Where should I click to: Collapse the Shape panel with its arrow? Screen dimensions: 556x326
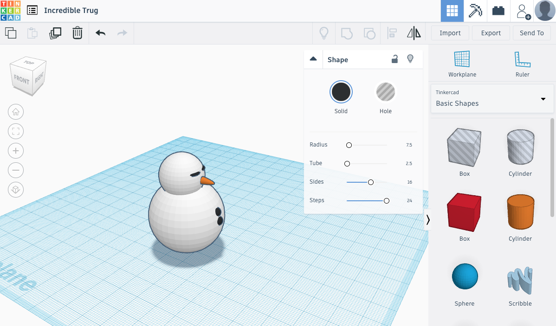[x=313, y=59]
